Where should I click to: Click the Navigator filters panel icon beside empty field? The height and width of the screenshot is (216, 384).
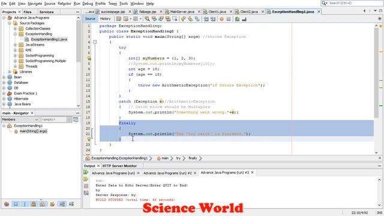(76, 119)
